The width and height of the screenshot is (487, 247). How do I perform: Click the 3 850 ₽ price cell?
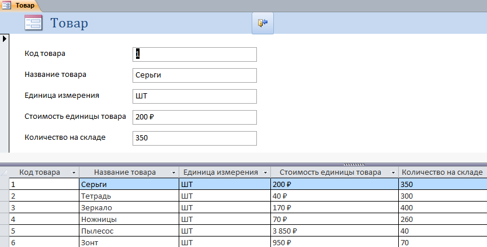335,231
